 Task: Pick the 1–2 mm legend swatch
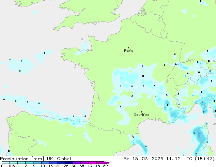(21, 163)
